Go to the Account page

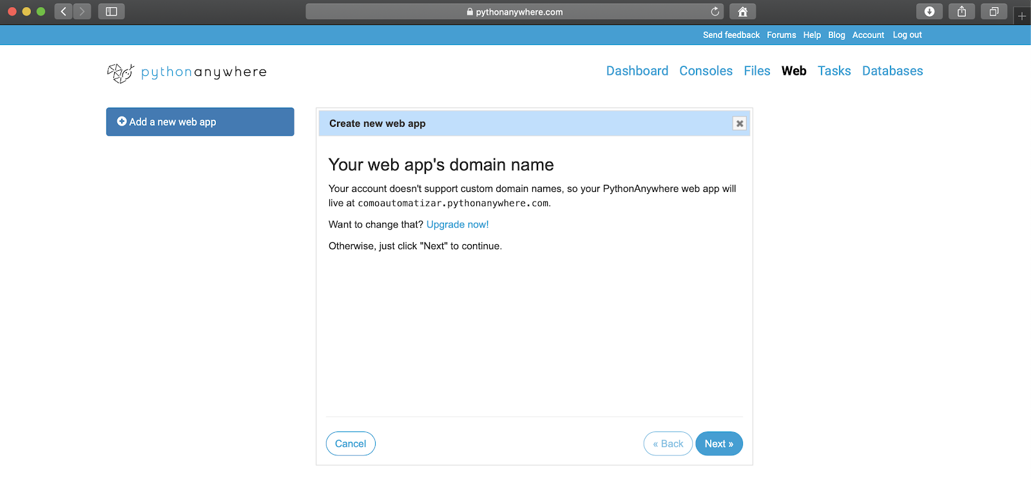(868, 35)
